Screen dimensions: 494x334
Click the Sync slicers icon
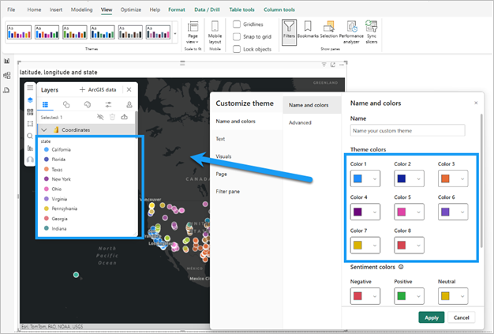coord(372,36)
